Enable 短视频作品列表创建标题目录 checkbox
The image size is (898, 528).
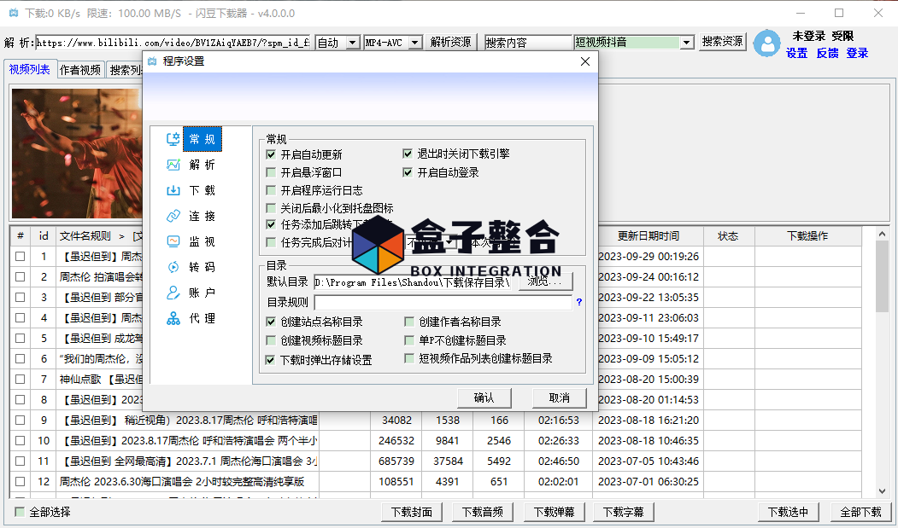(x=409, y=358)
